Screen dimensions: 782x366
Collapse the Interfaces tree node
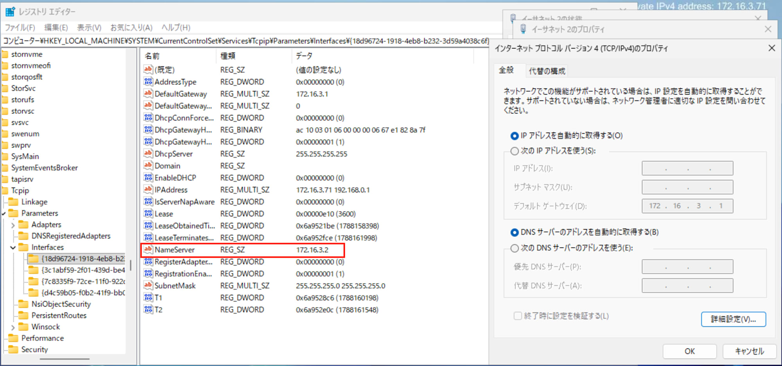pos(13,248)
